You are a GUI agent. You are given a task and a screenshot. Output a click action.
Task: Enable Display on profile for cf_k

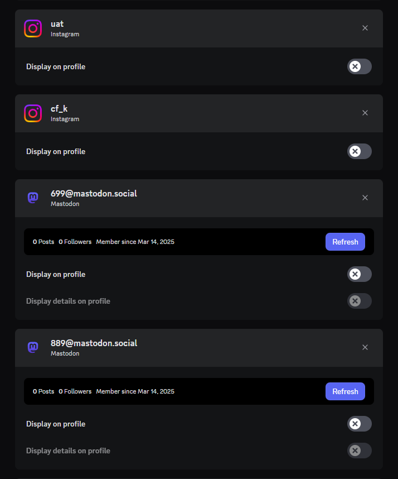(x=360, y=151)
